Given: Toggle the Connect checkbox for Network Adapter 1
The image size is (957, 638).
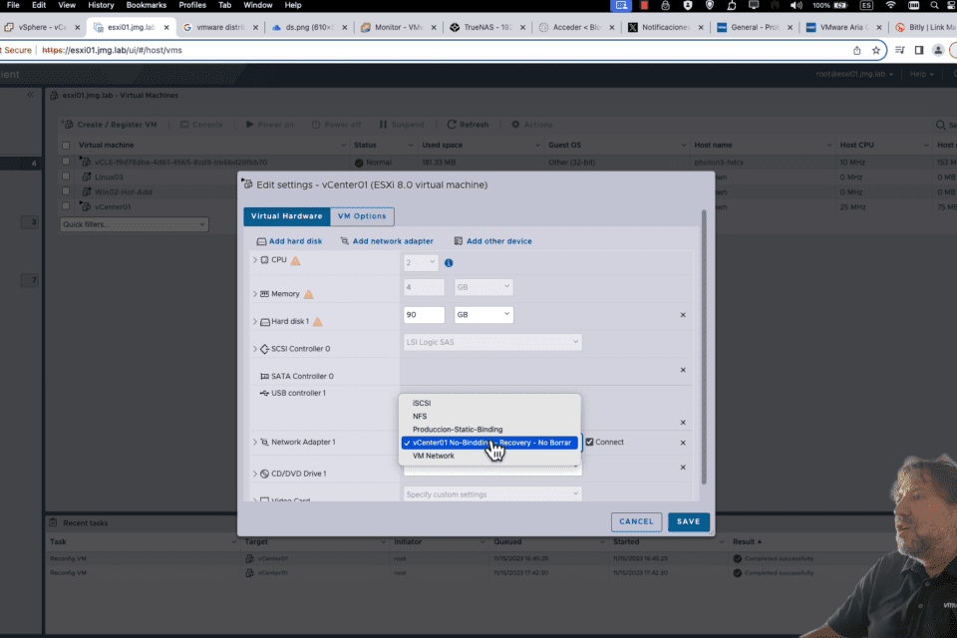Looking at the screenshot, I should point(589,442).
